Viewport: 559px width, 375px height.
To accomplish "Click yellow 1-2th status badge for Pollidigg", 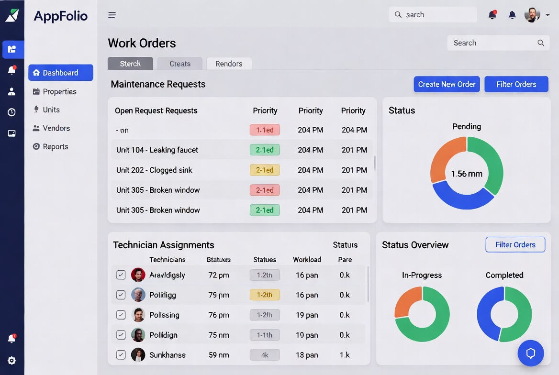I will pos(265,295).
